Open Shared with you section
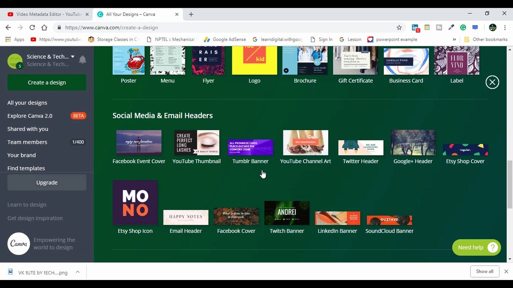 tap(28, 129)
